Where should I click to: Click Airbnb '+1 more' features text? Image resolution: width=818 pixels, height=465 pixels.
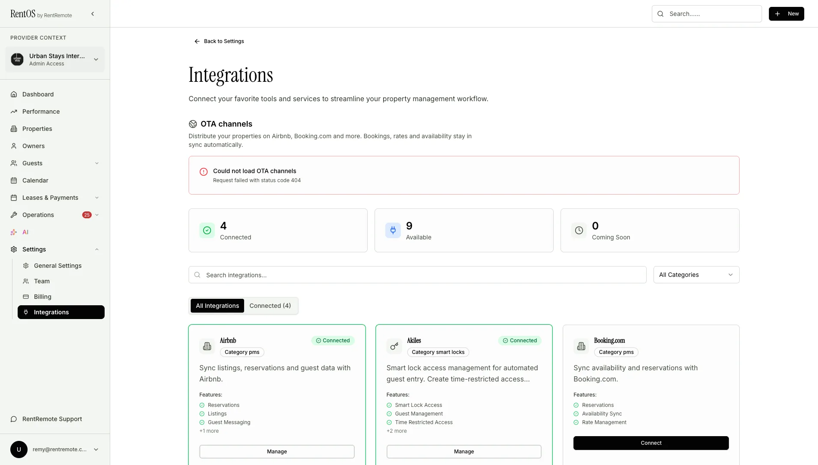(209, 431)
